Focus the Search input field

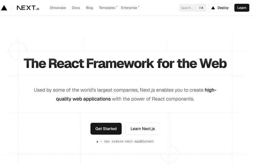tap(187, 8)
